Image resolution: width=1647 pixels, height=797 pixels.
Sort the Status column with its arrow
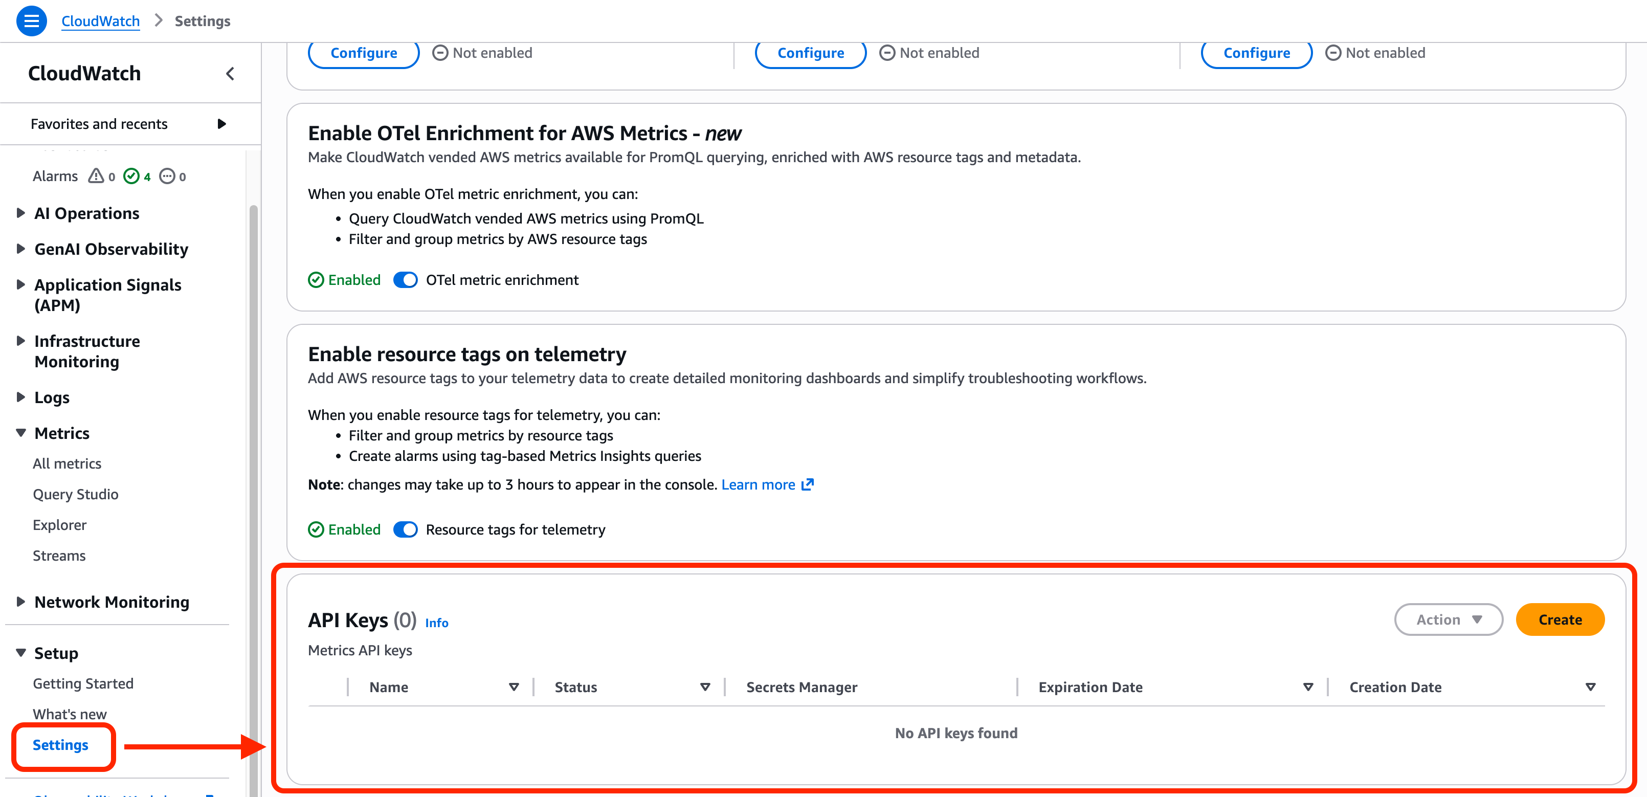tap(705, 687)
